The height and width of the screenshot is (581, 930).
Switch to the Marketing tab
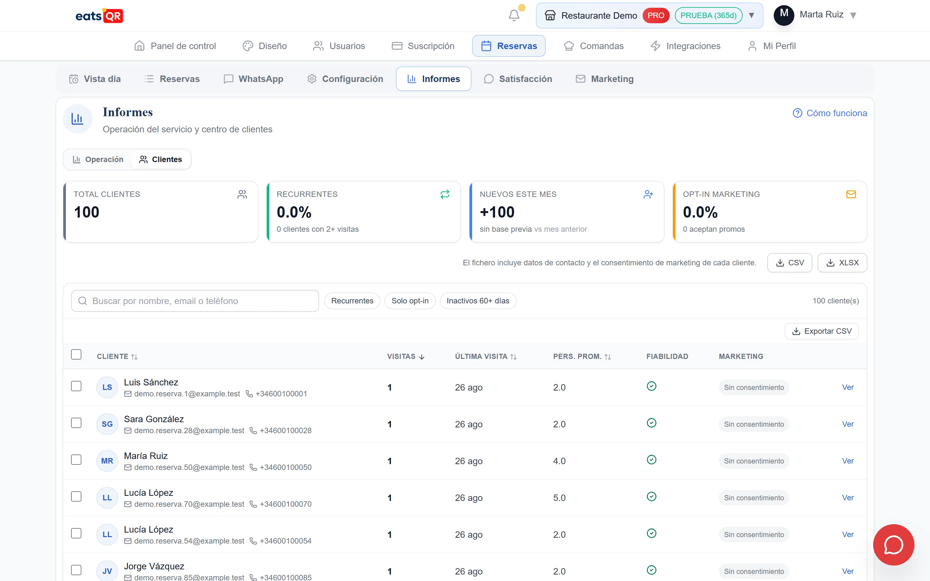[604, 79]
